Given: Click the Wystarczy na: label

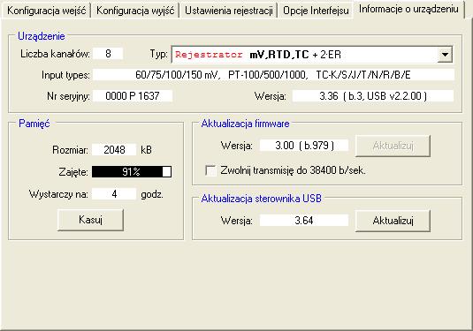Looking at the screenshot, I should tap(58, 194).
